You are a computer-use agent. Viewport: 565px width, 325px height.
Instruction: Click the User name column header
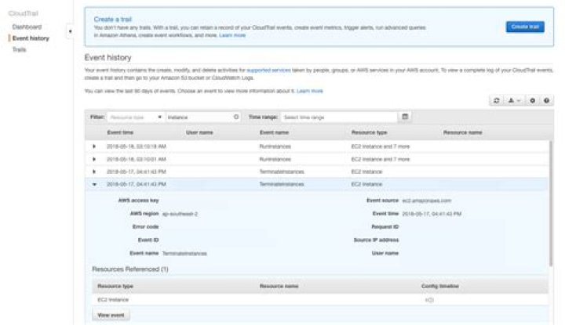click(199, 132)
